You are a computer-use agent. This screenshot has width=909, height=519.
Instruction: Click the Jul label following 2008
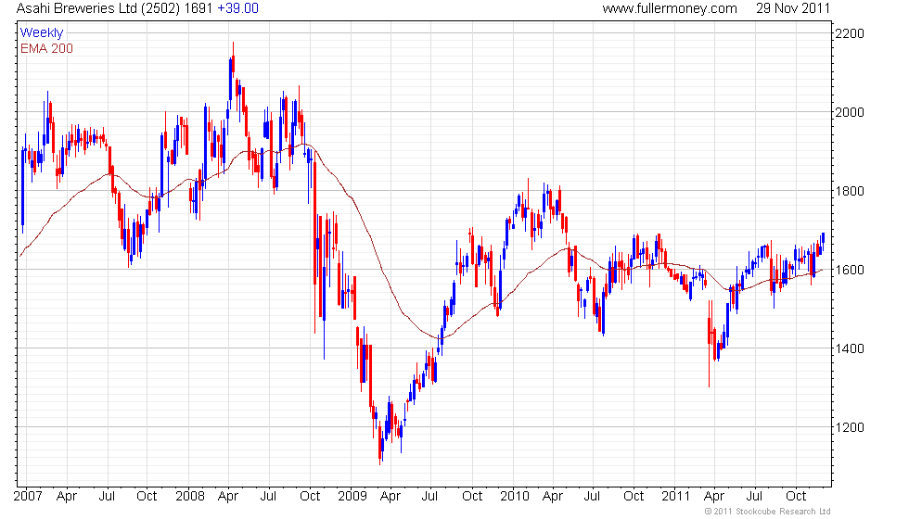coord(268,497)
